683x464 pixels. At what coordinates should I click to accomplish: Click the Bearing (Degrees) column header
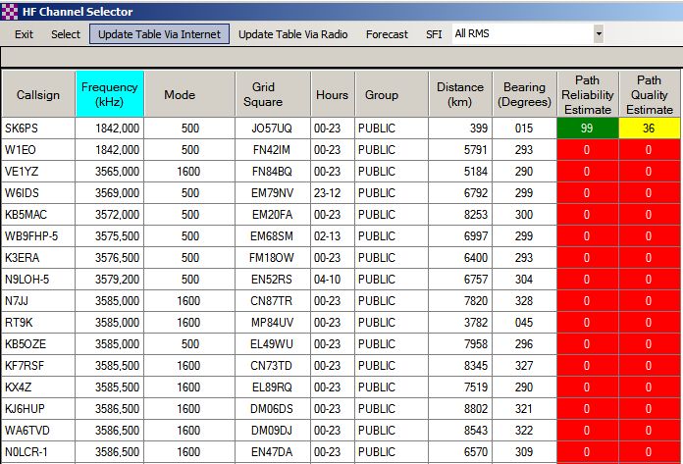click(525, 94)
